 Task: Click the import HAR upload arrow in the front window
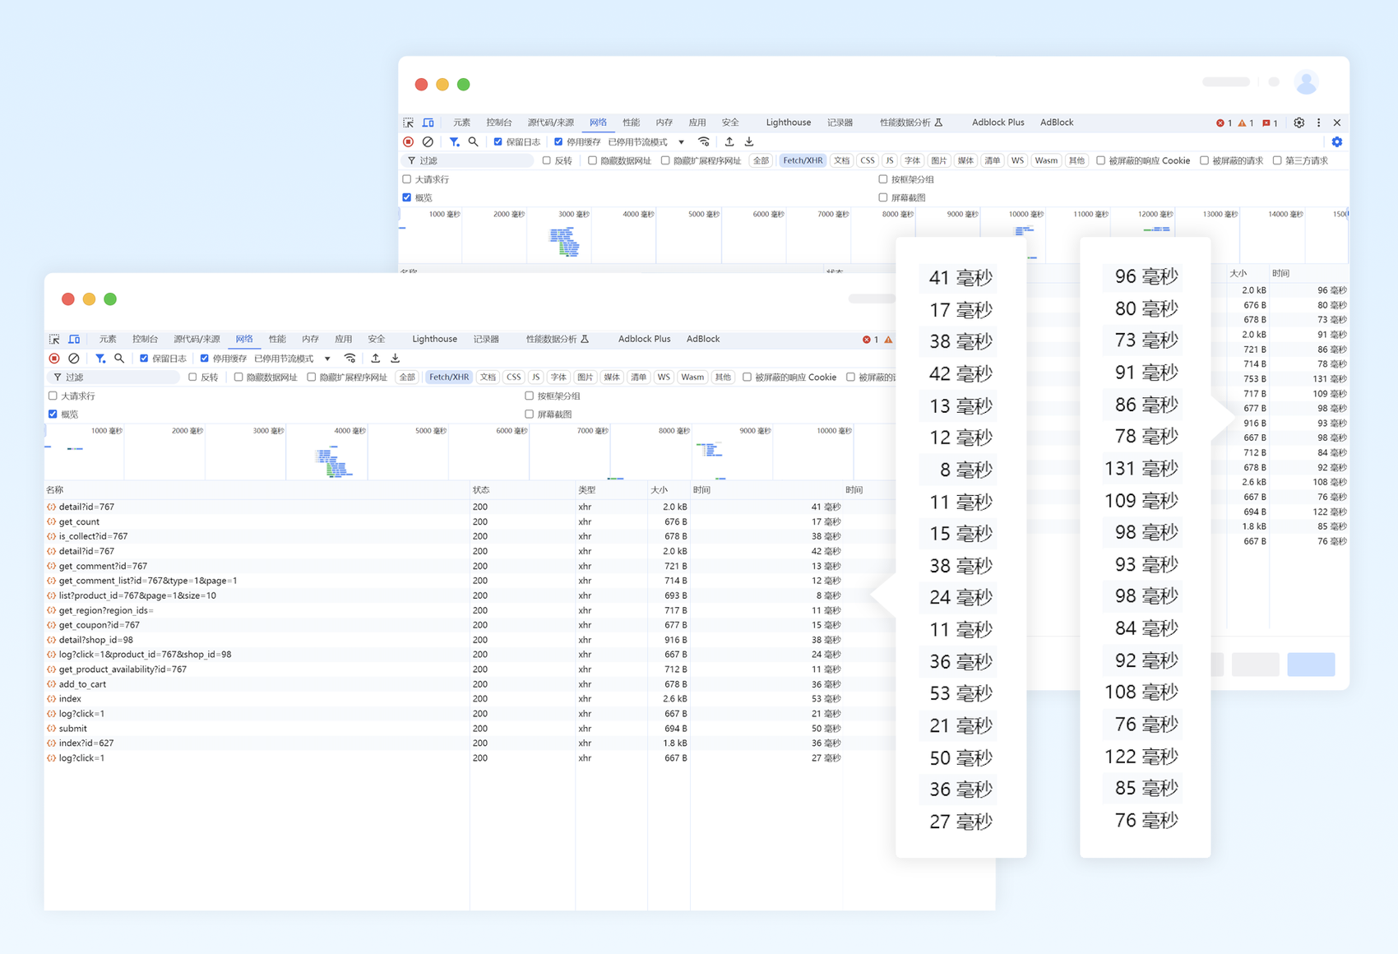pyautogui.click(x=376, y=359)
